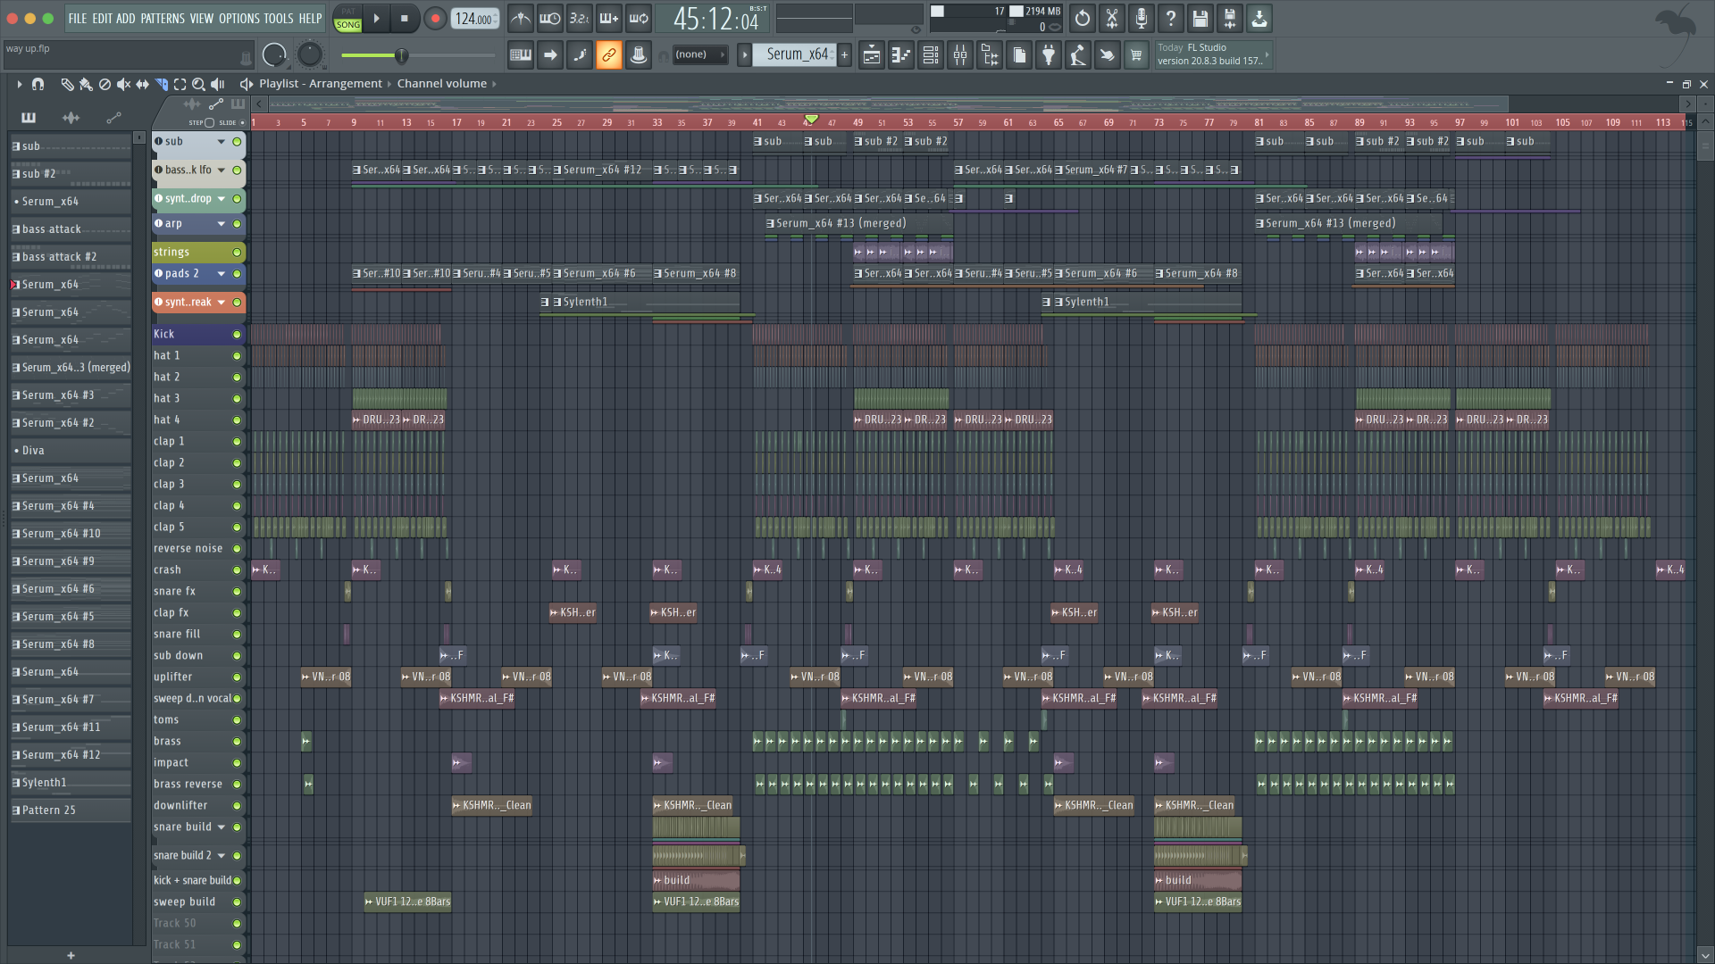Save the project with floppy icon

pyautogui.click(x=1200, y=18)
